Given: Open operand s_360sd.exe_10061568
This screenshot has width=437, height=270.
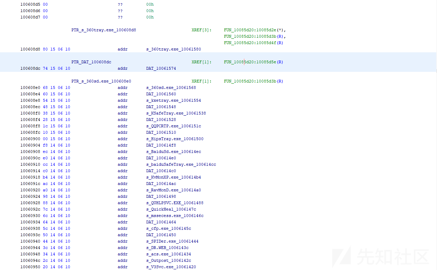Looking at the screenshot, I should click(171, 88).
